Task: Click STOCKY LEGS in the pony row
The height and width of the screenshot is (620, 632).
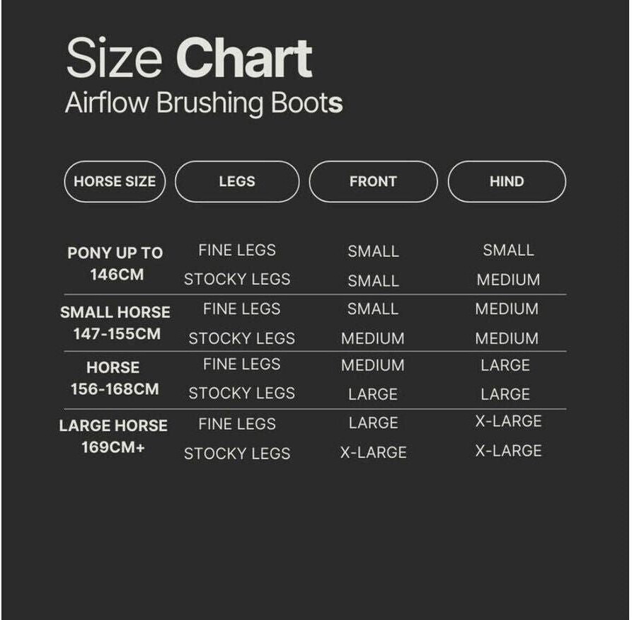Action: (x=237, y=280)
